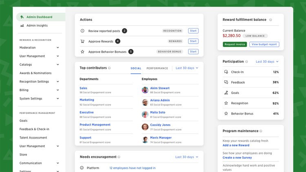Click reported posts count badge 2
Screen dimensions: 306x172
[x=124, y=31]
